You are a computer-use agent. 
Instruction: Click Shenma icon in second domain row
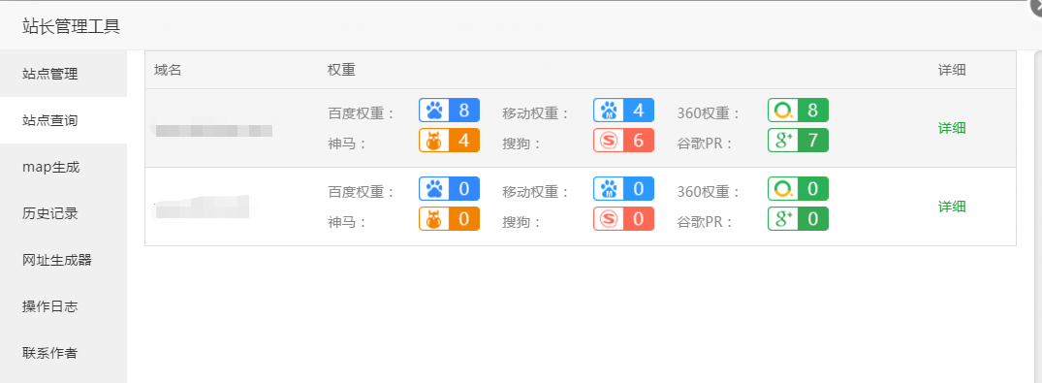point(434,219)
